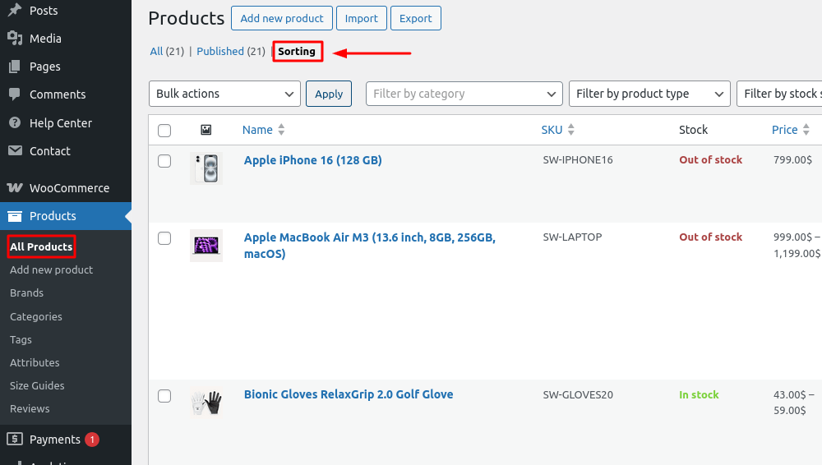Open Add new product submenu item
The image size is (822, 465).
click(x=51, y=269)
